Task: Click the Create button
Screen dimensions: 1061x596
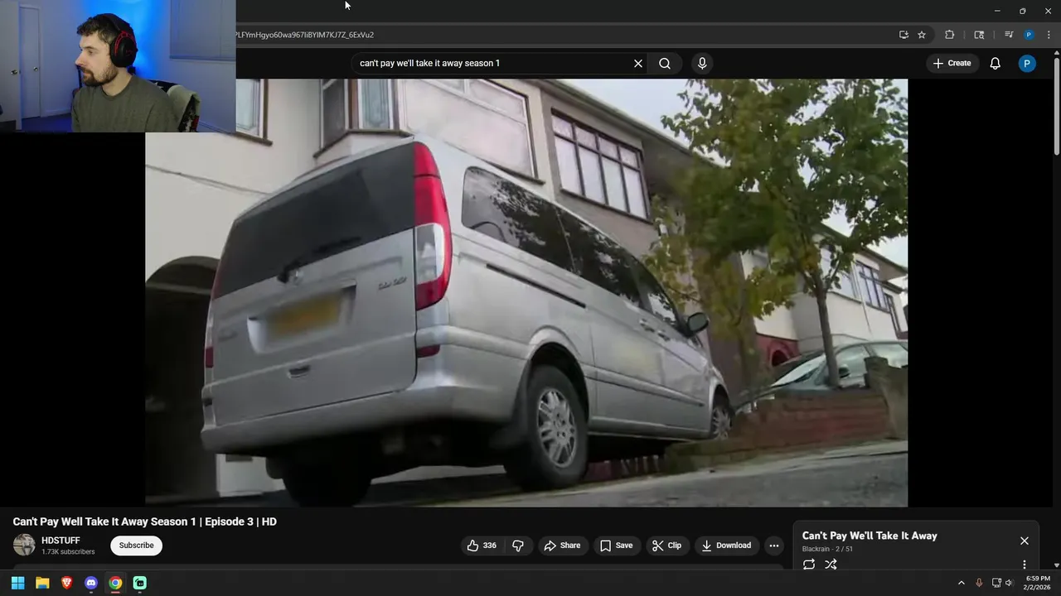Action: pyautogui.click(x=952, y=63)
